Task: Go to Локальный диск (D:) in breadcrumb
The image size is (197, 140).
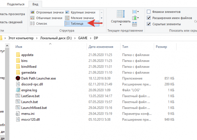Action: pos(56,38)
